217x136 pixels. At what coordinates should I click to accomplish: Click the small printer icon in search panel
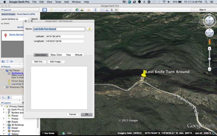click(x=11, y=61)
